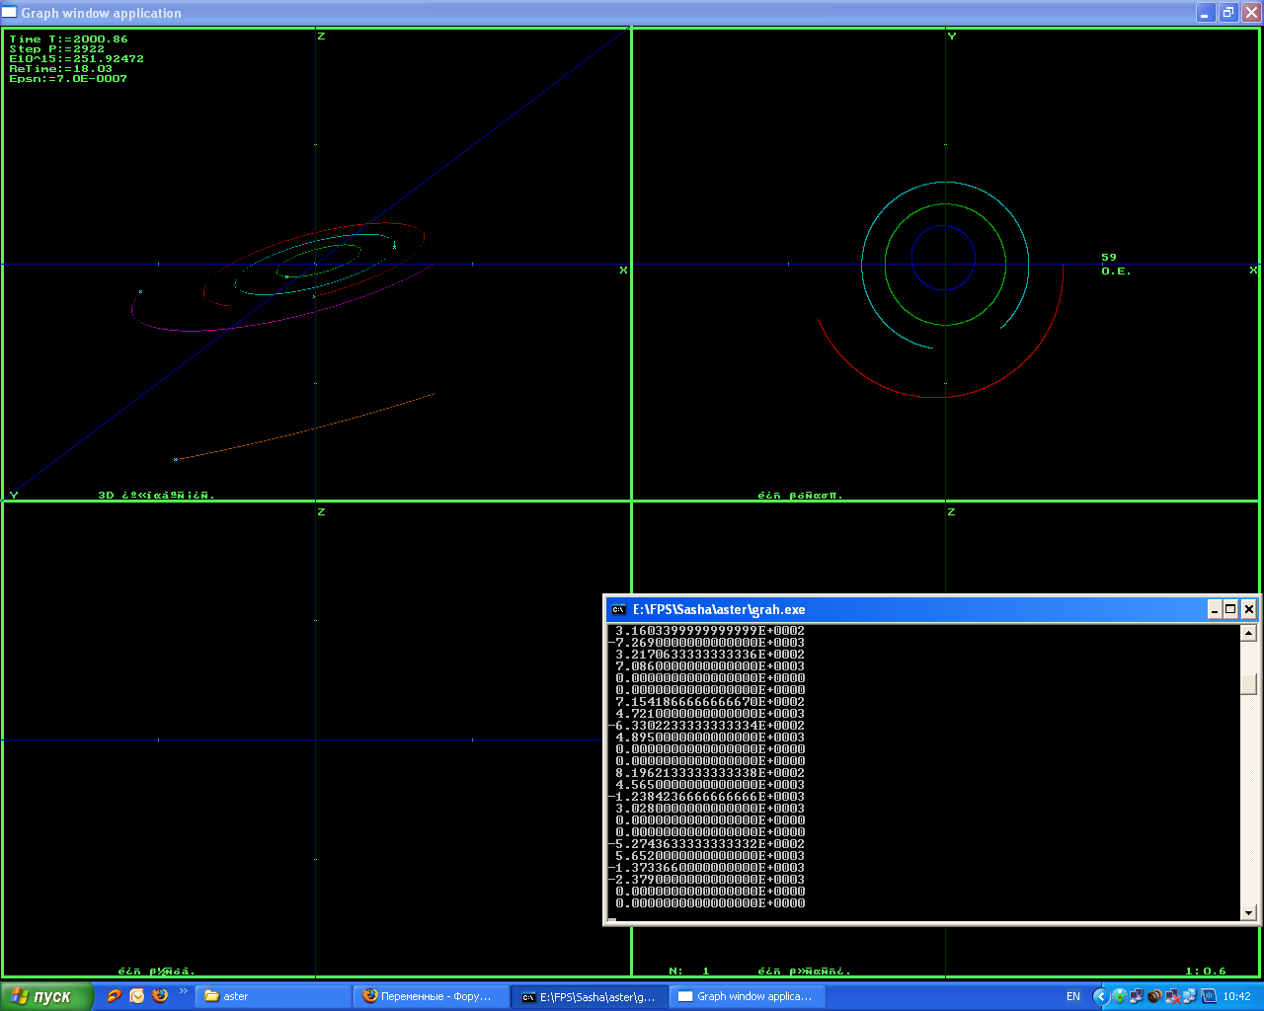Expand the quick launch overflow chevron
Viewport: 1264px width, 1011px height.
click(x=183, y=991)
